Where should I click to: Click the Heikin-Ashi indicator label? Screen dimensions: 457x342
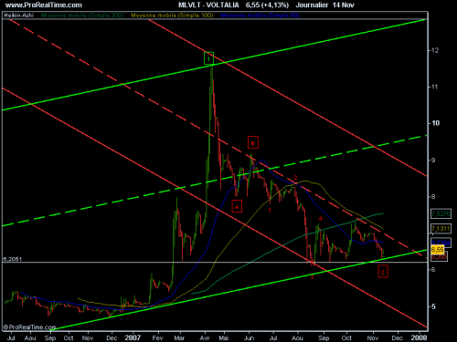tap(18, 16)
